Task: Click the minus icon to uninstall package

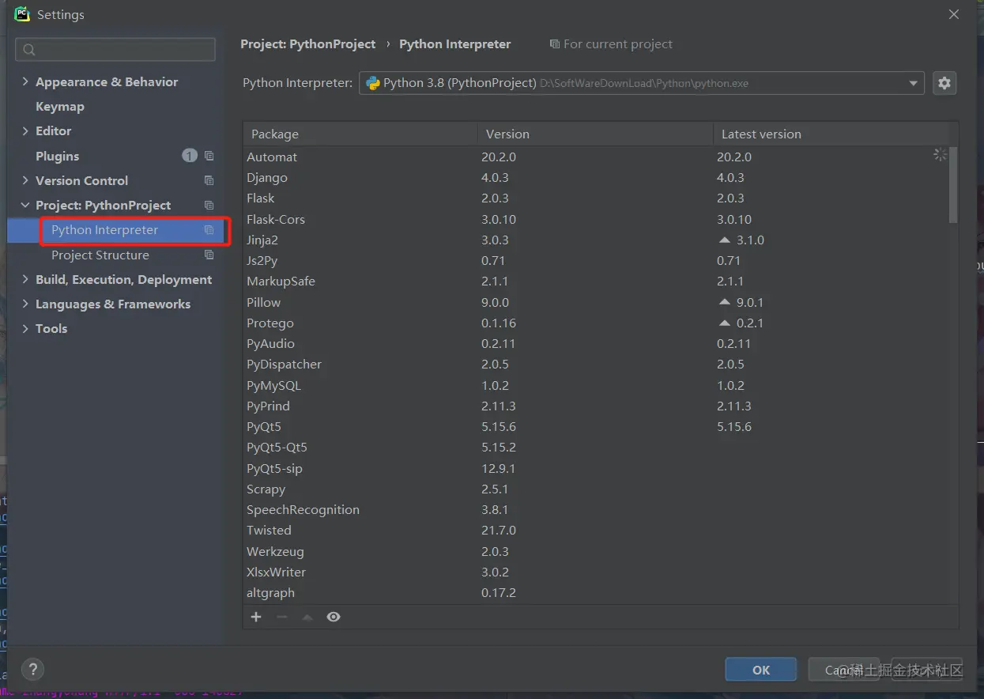Action: (x=282, y=617)
